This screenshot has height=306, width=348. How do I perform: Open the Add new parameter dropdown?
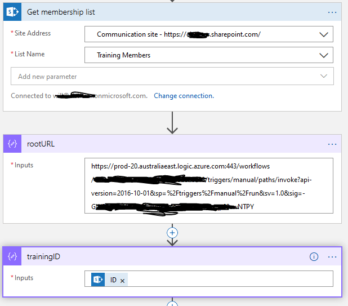[x=323, y=76]
